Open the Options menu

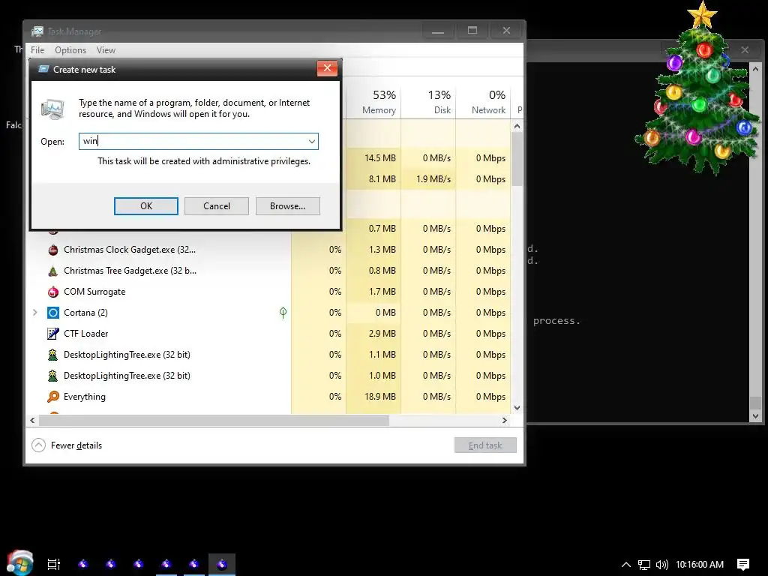[x=70, y=50]
